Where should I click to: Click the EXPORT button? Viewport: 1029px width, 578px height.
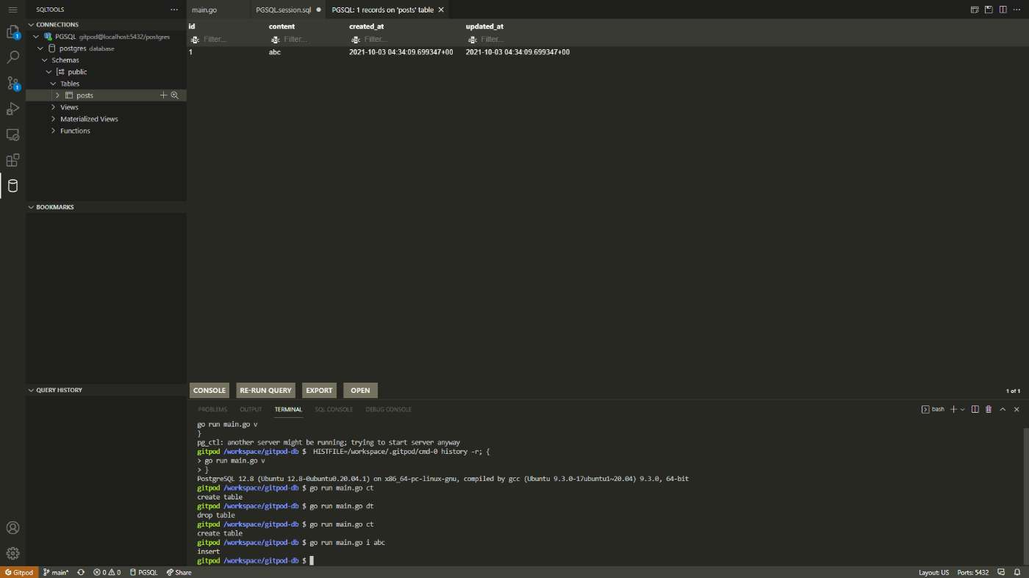coord(319,390)
